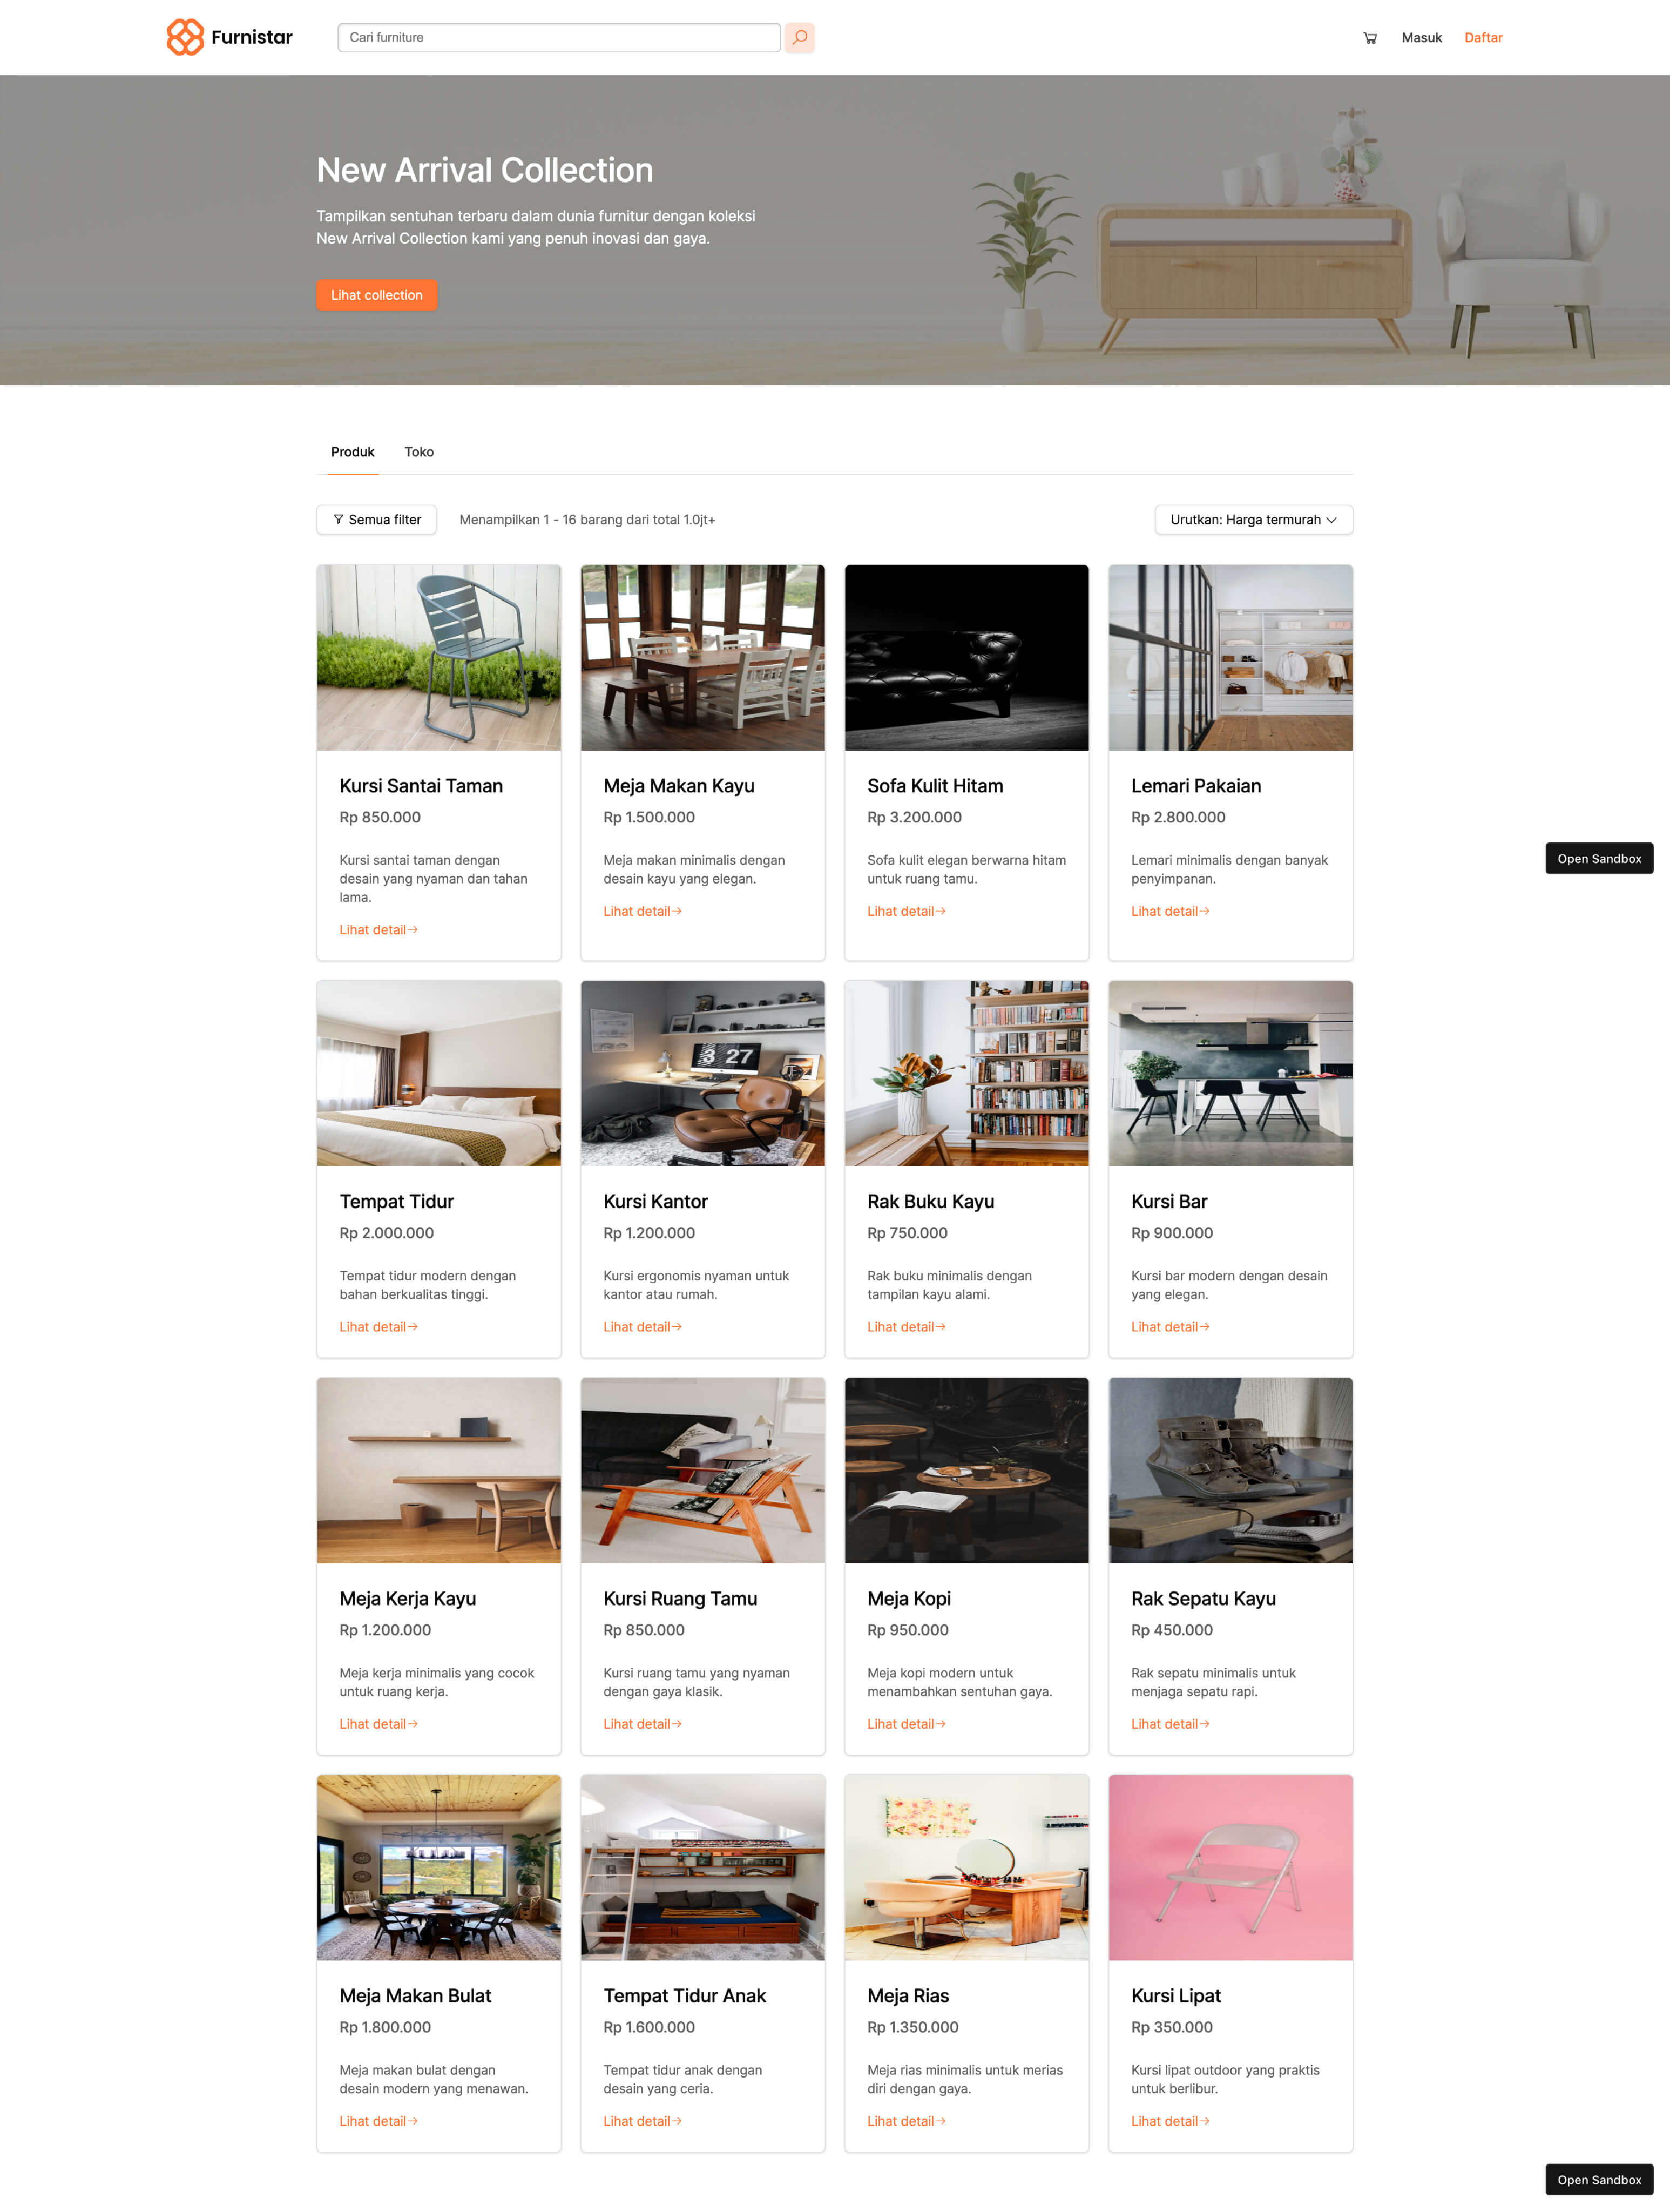Image resolution: width=1670 pixels, height=2212 pixels.
Task: Switch to the Toko tab
Action: click(419, 452)
